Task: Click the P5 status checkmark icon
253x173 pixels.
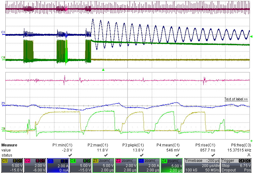Action: tap(213, 155)
